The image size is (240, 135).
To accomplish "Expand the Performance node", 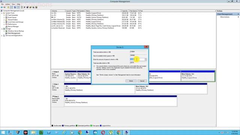I will tap(4, 24).
